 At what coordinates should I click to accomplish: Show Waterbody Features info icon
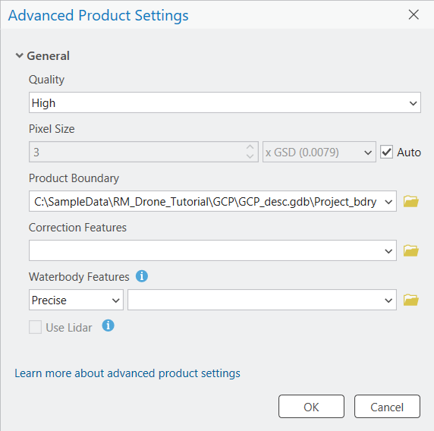pyautogui.click(x=142, y=276)
